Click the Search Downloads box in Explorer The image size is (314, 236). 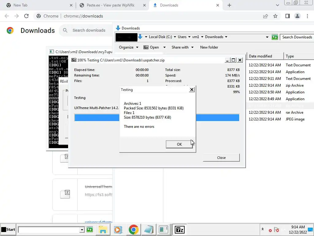pyautogui.click(x=297, y=37)
